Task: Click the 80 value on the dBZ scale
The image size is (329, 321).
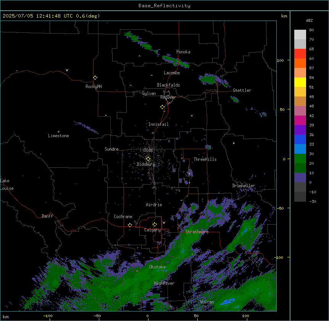Action: pos(311,30)
